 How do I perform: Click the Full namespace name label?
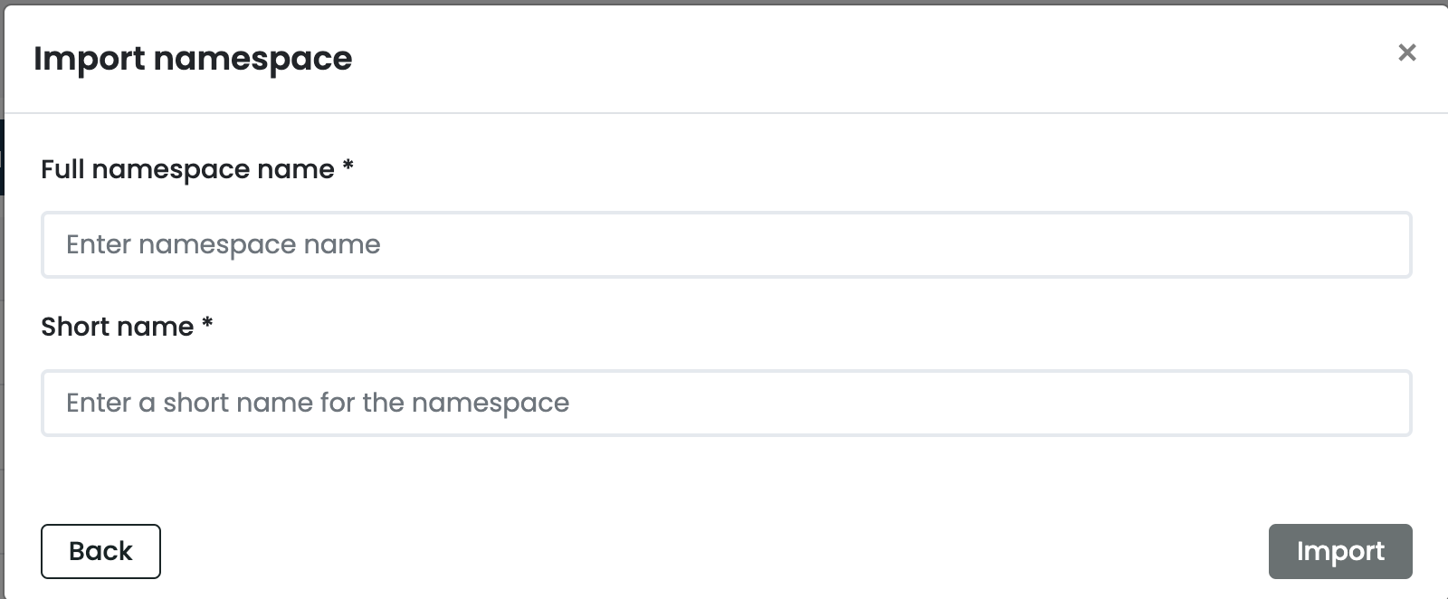click(x=186, y=169)
